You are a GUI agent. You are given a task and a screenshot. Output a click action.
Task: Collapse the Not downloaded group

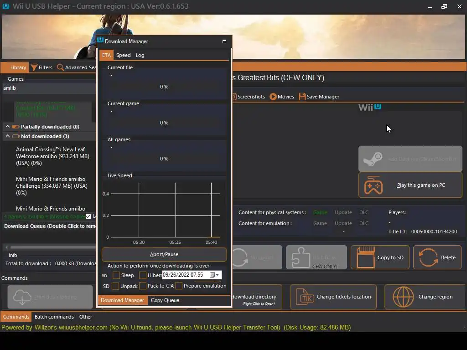click(7, 136)
